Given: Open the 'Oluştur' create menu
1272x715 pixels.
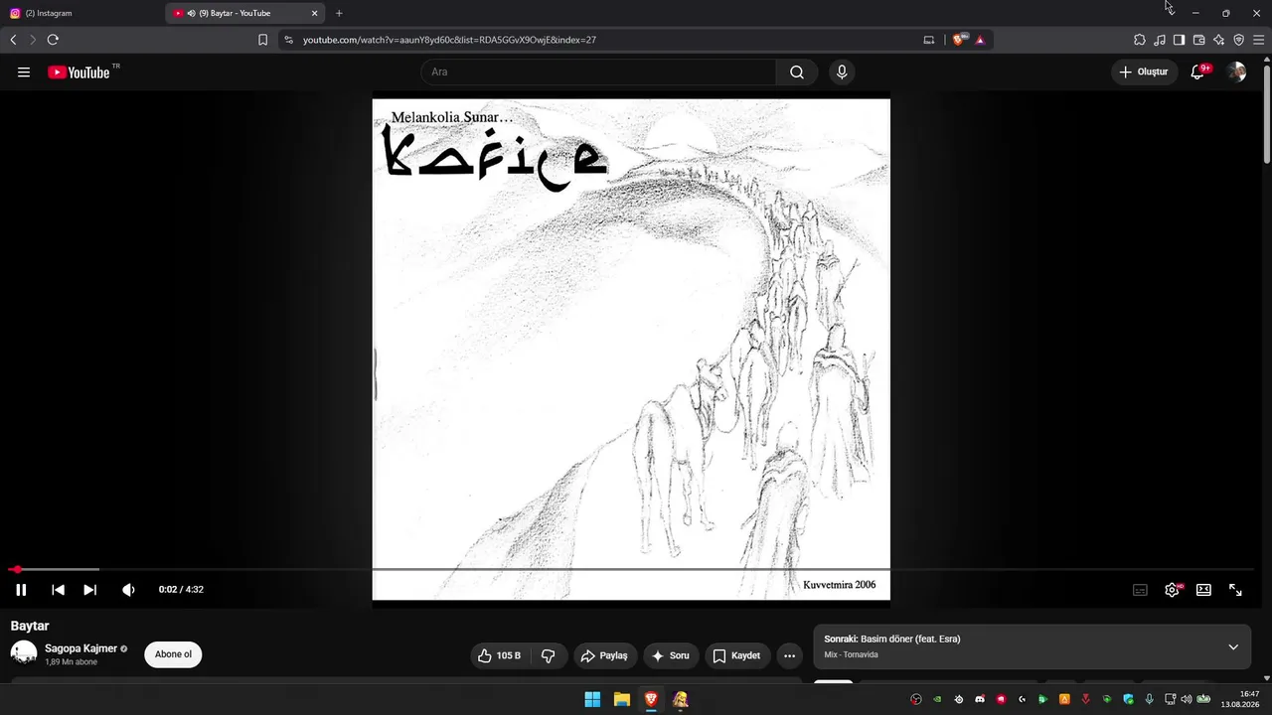Looking at the screenshot, I should pyautogui.click(x=1145, y=72).
